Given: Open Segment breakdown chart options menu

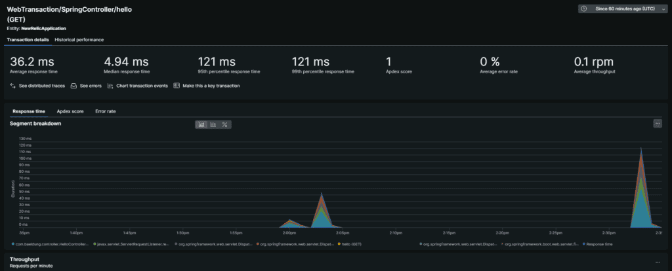Looking at the screenshot, I should pyautogui.click(x=658, y=123).
